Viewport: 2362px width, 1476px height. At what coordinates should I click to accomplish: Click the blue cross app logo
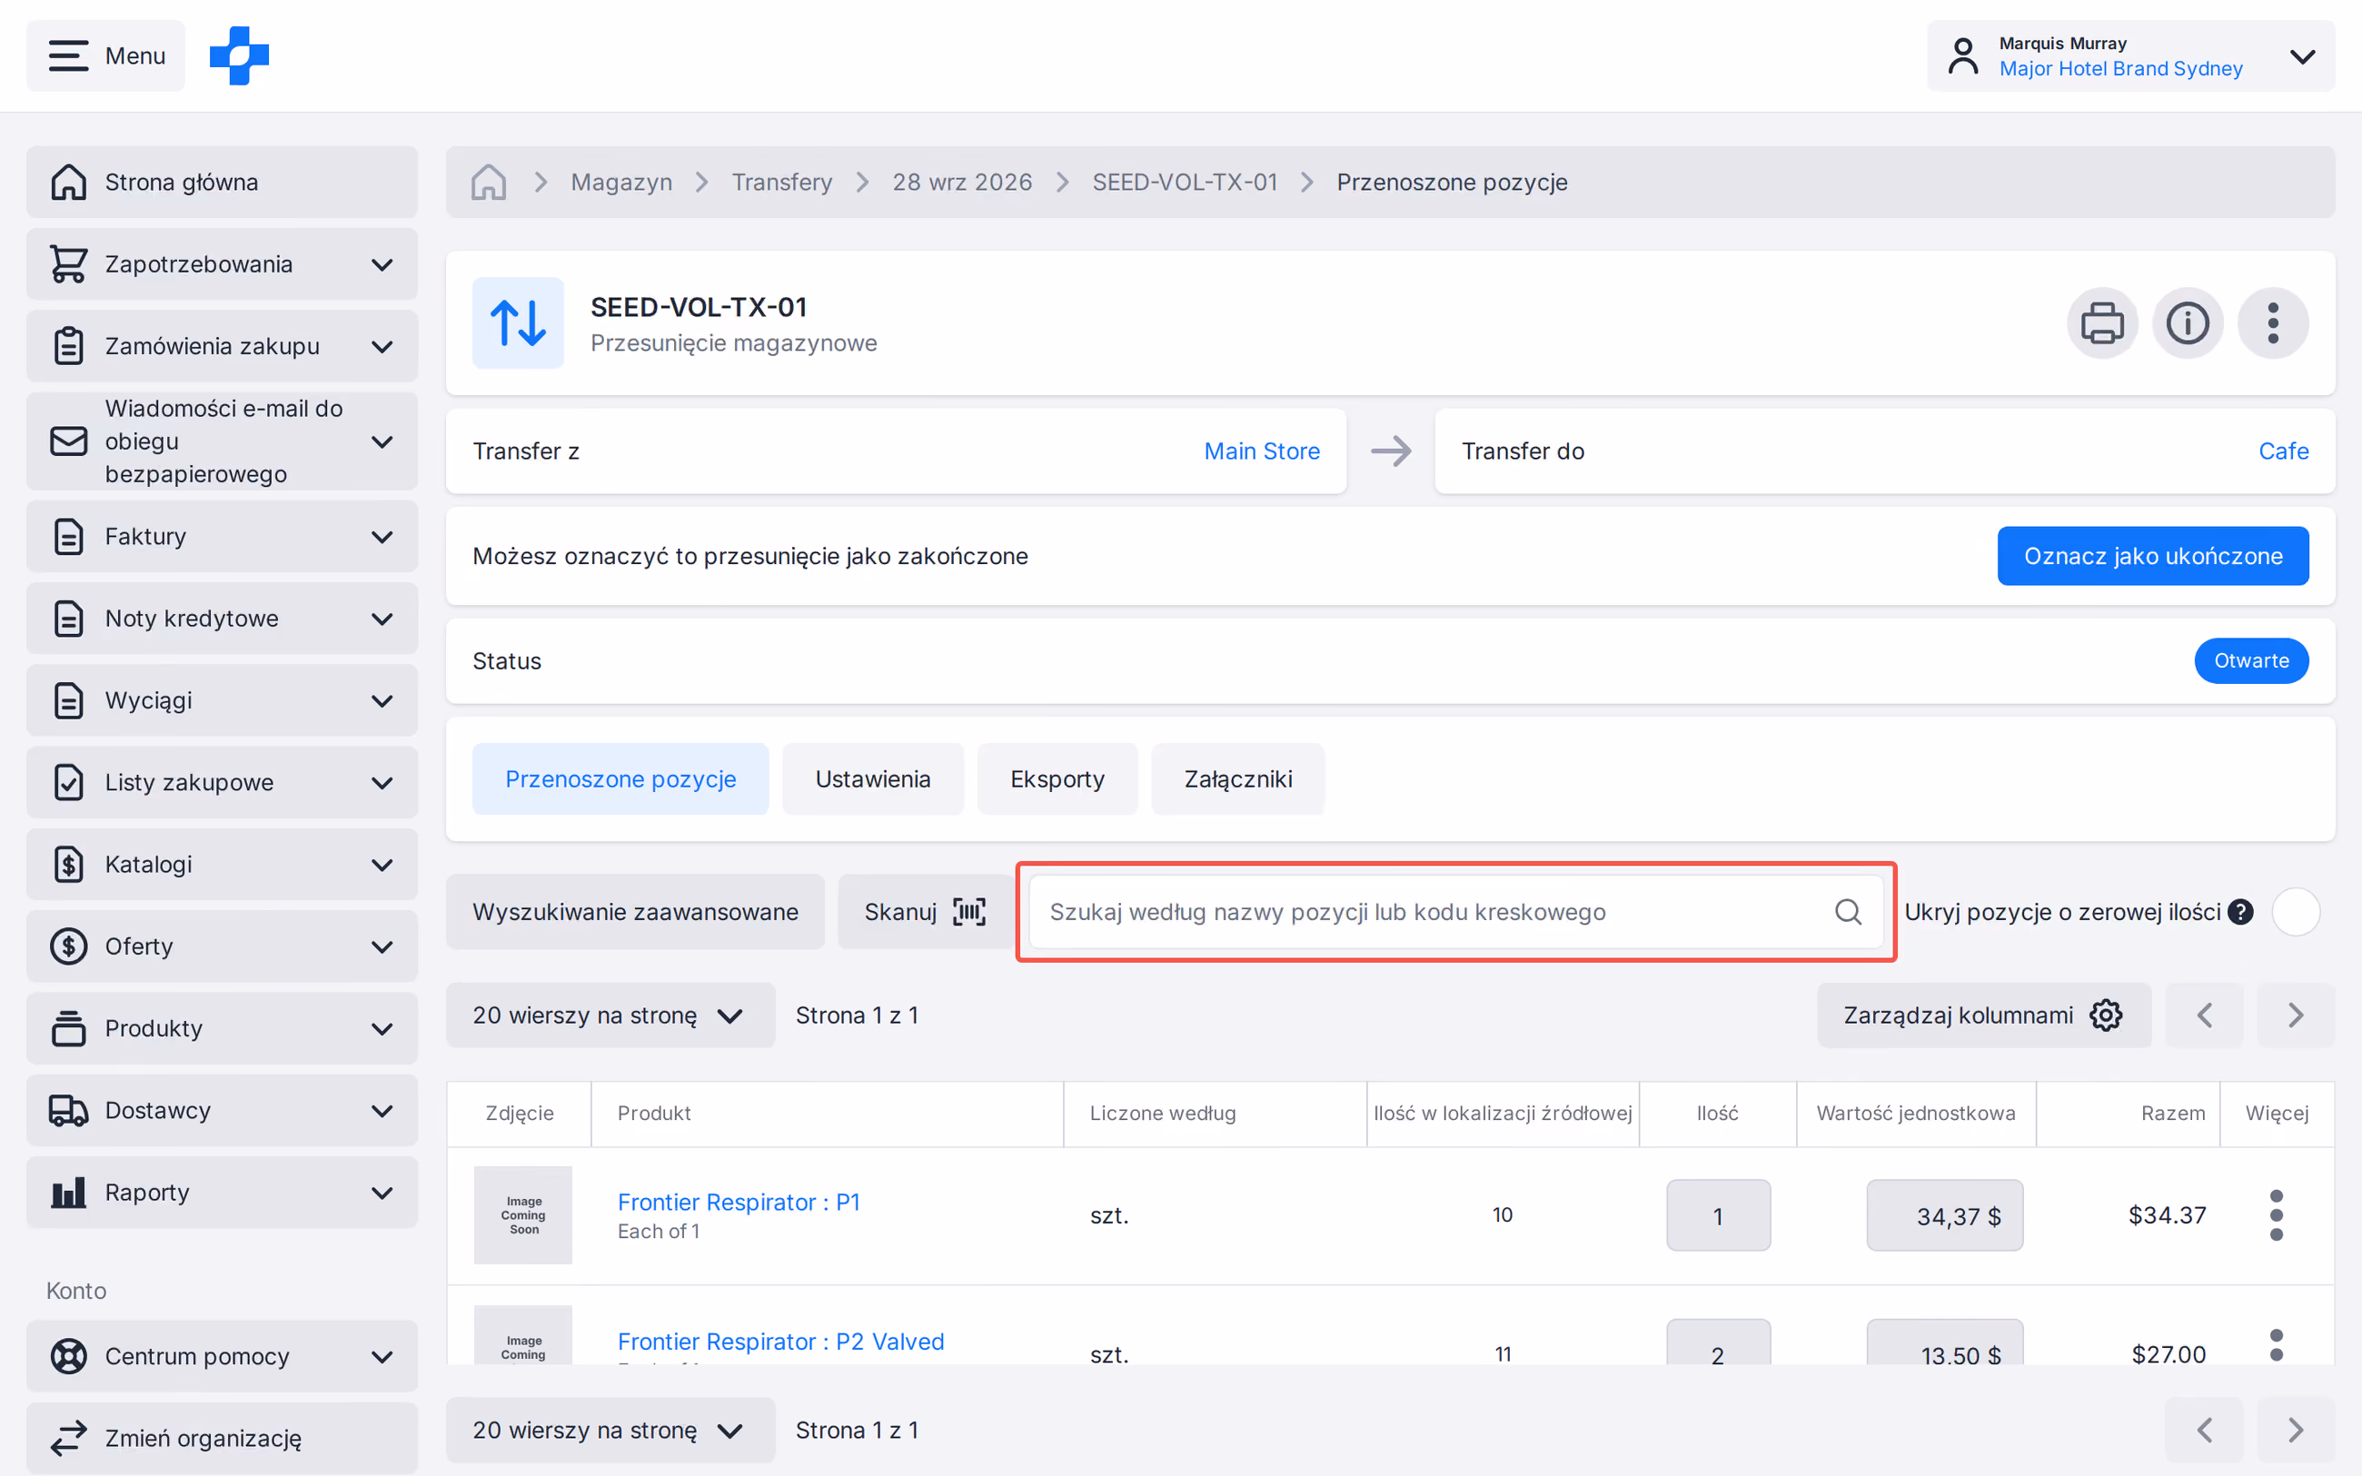point(239,55)
